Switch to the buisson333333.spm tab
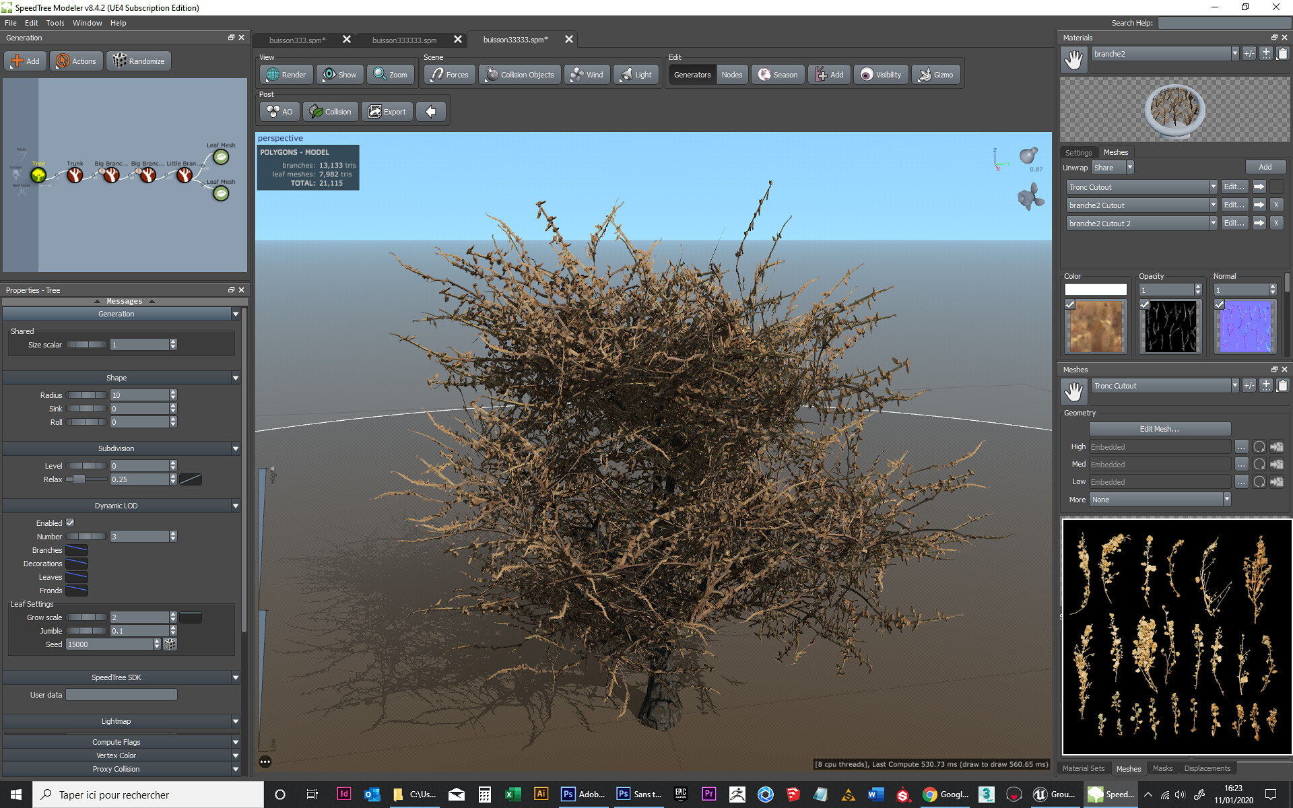Image resolution: width=1293 pixels, height=808 pixels. 404,40
